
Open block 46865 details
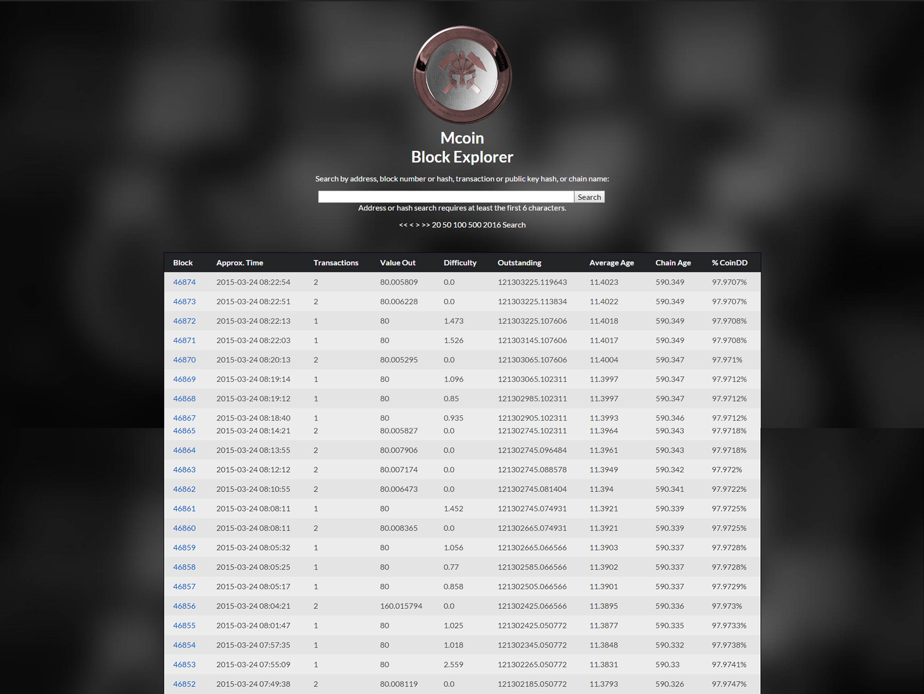(184, 431)
